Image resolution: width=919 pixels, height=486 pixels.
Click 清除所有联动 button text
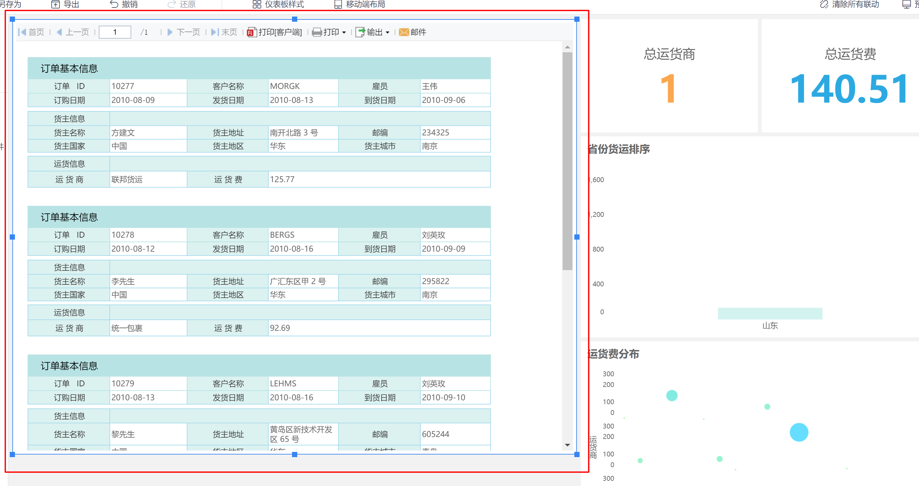(856, 4)
